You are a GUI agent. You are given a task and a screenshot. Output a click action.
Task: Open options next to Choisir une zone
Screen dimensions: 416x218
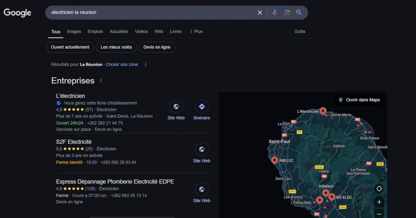(x=146, y=65)
